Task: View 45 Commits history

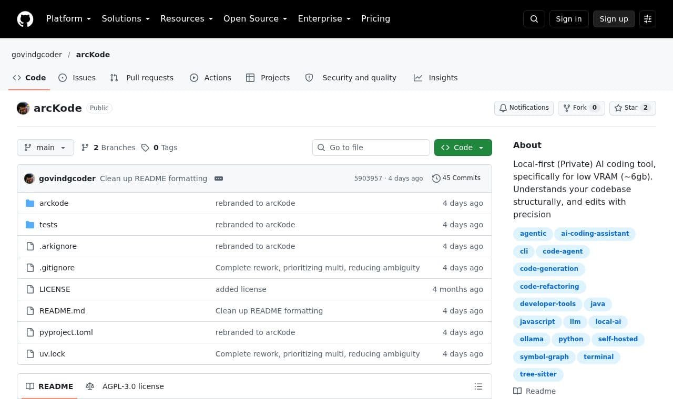Action: (x=456, y=178)
